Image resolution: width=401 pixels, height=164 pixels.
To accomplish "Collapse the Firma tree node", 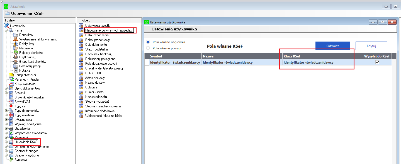I will pos(6,30).
